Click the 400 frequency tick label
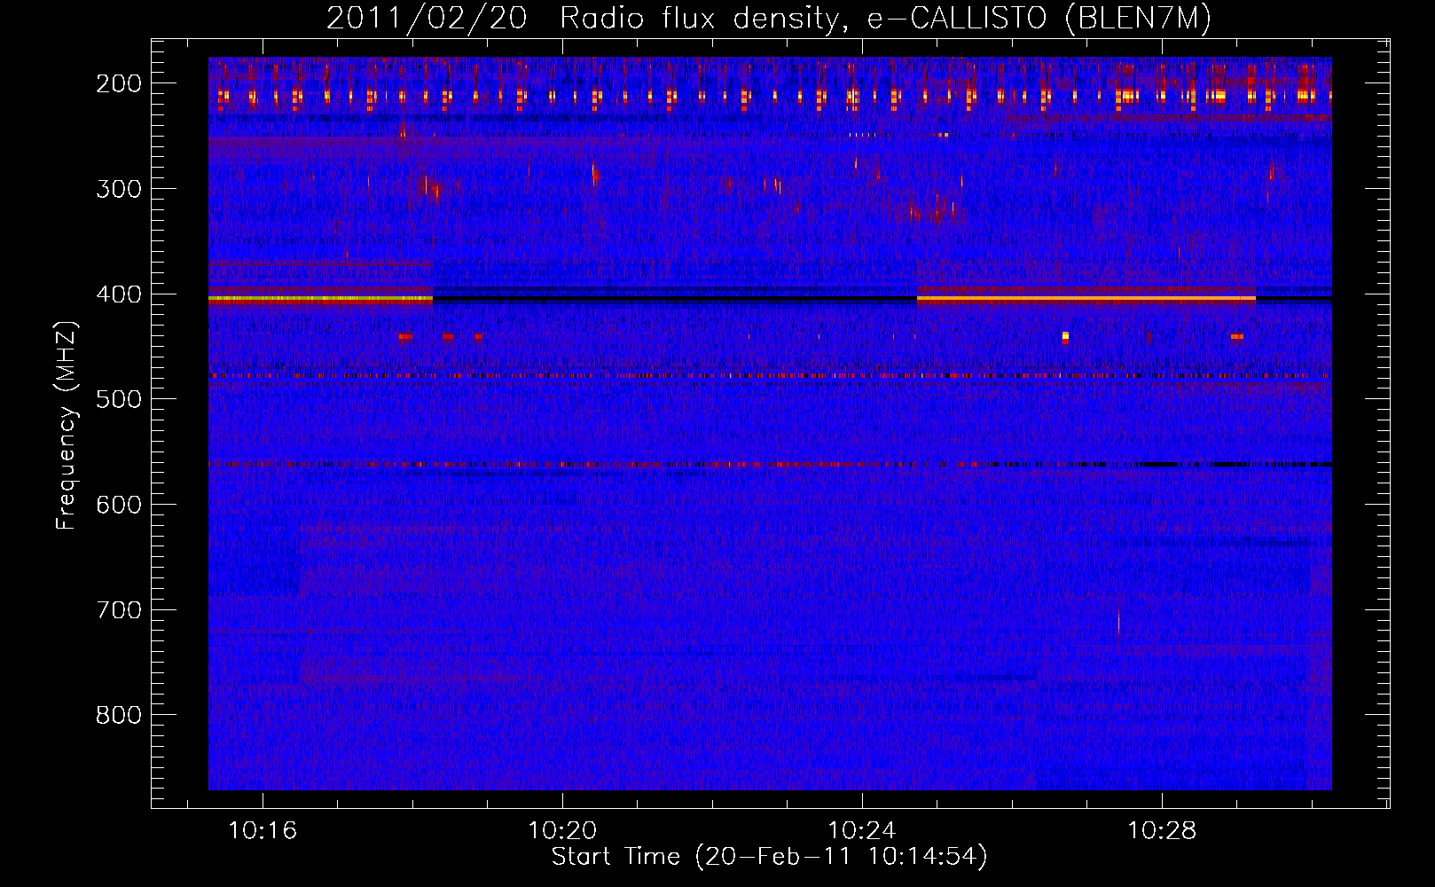Image resolution: width=1435 pixels, height=887 pixels. point(119,294)
